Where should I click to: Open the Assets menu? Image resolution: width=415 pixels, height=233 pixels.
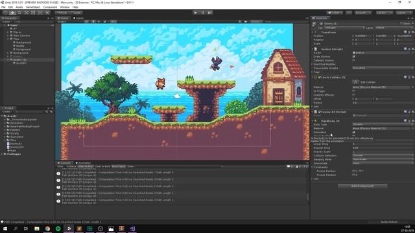tap(19, 7)
